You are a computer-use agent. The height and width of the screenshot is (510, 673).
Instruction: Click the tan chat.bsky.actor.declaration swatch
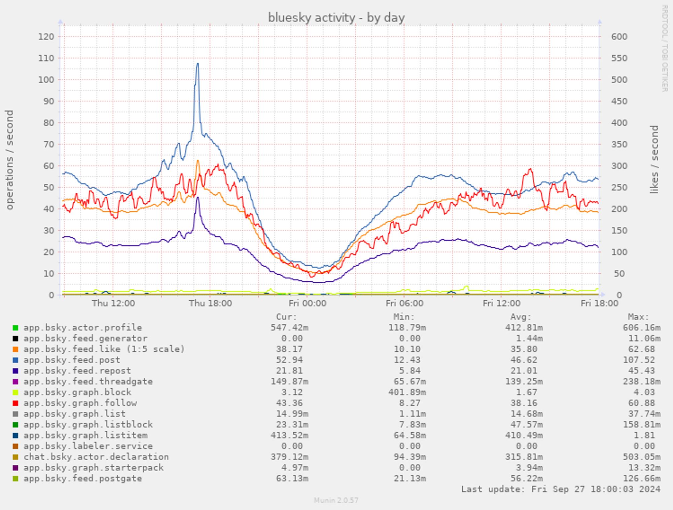[x=15, y=457]
